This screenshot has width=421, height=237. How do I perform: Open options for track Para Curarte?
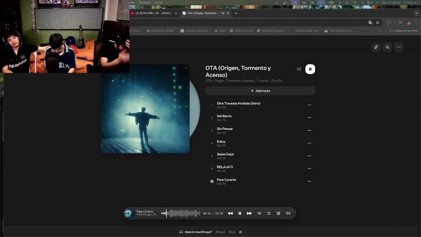pos(309,181)
